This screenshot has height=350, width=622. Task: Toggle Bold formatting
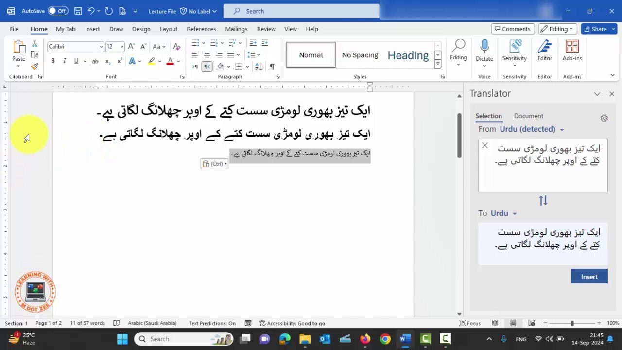click(52, 61)
